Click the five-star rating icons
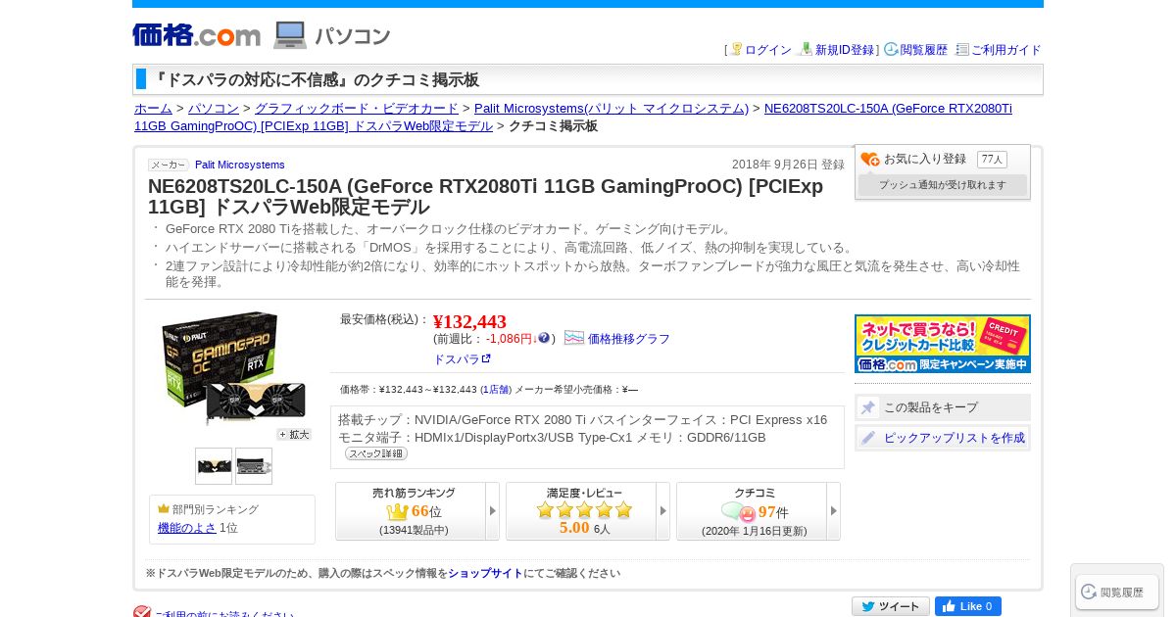 pos(584,509)
